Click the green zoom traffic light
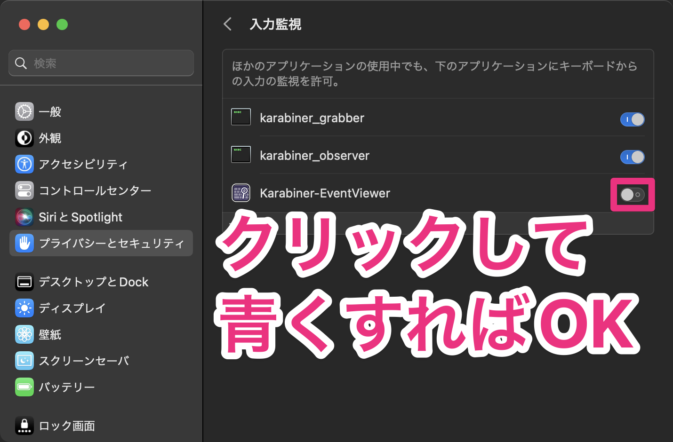The width and height of the screenshot is (673, 442). [62, 24]
